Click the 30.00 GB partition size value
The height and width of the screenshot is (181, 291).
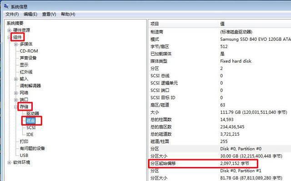pyautogui.click(x=251, y=156)
